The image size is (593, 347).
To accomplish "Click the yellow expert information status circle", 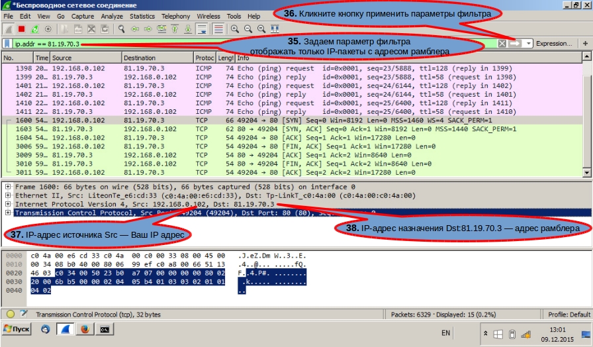I will pos(11,314).
